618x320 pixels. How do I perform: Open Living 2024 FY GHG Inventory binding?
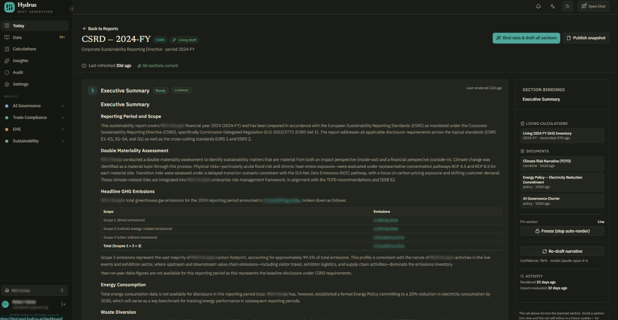point(562,136)
